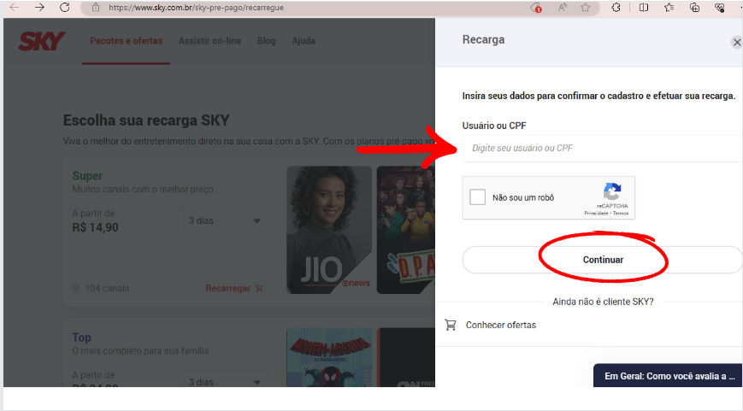
Task: Go forward with the browser forward arrow
Action: (x=39, y=7)
